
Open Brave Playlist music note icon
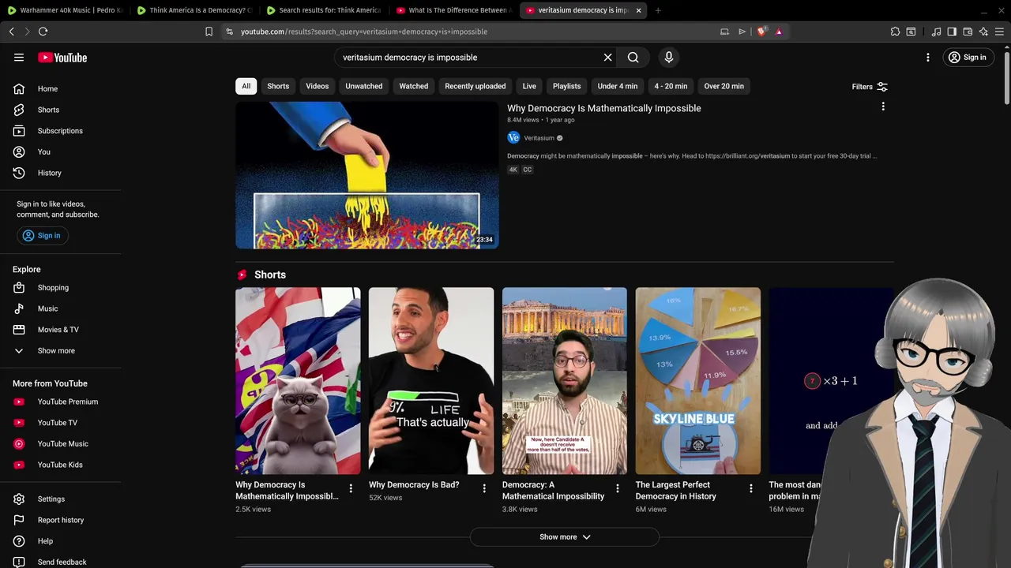pos(937,32)
